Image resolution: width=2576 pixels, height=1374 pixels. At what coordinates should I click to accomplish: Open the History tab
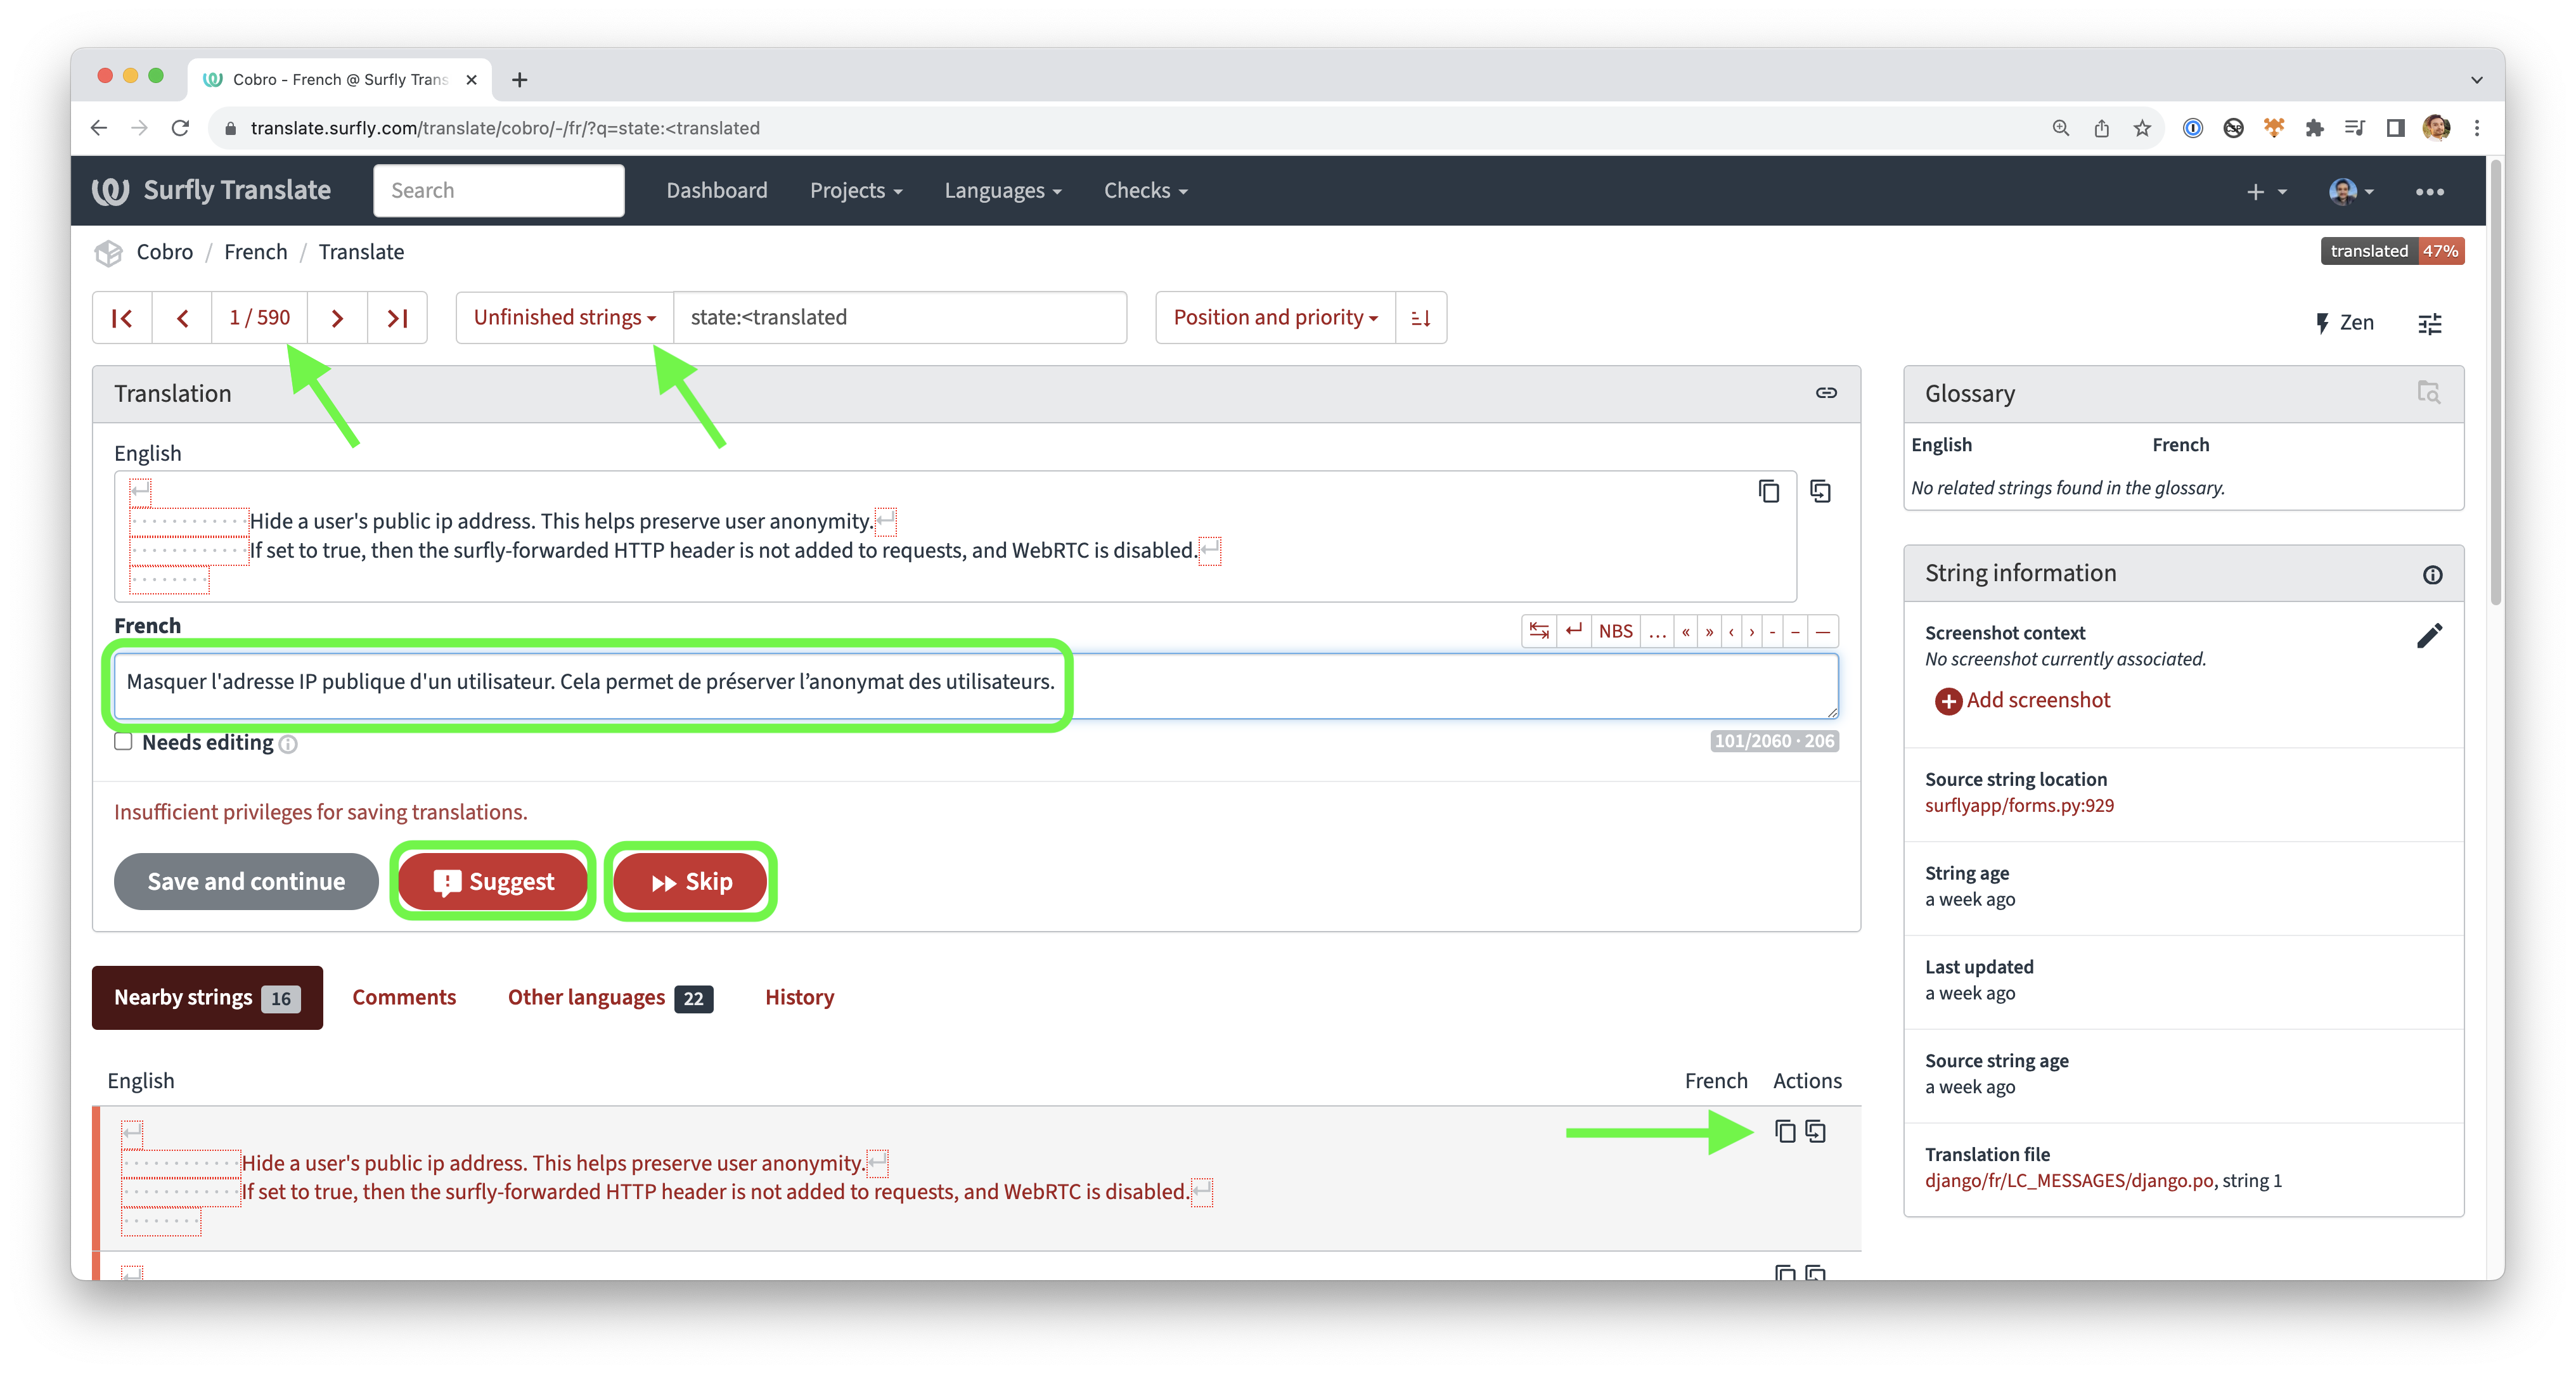[x=799, y=997]
